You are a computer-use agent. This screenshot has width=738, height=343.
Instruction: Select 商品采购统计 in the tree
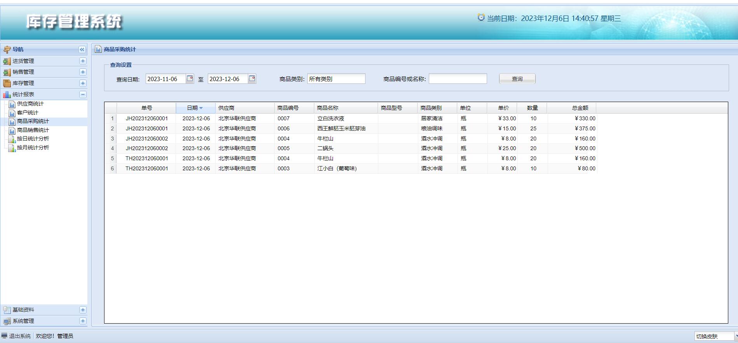[33, 121]
